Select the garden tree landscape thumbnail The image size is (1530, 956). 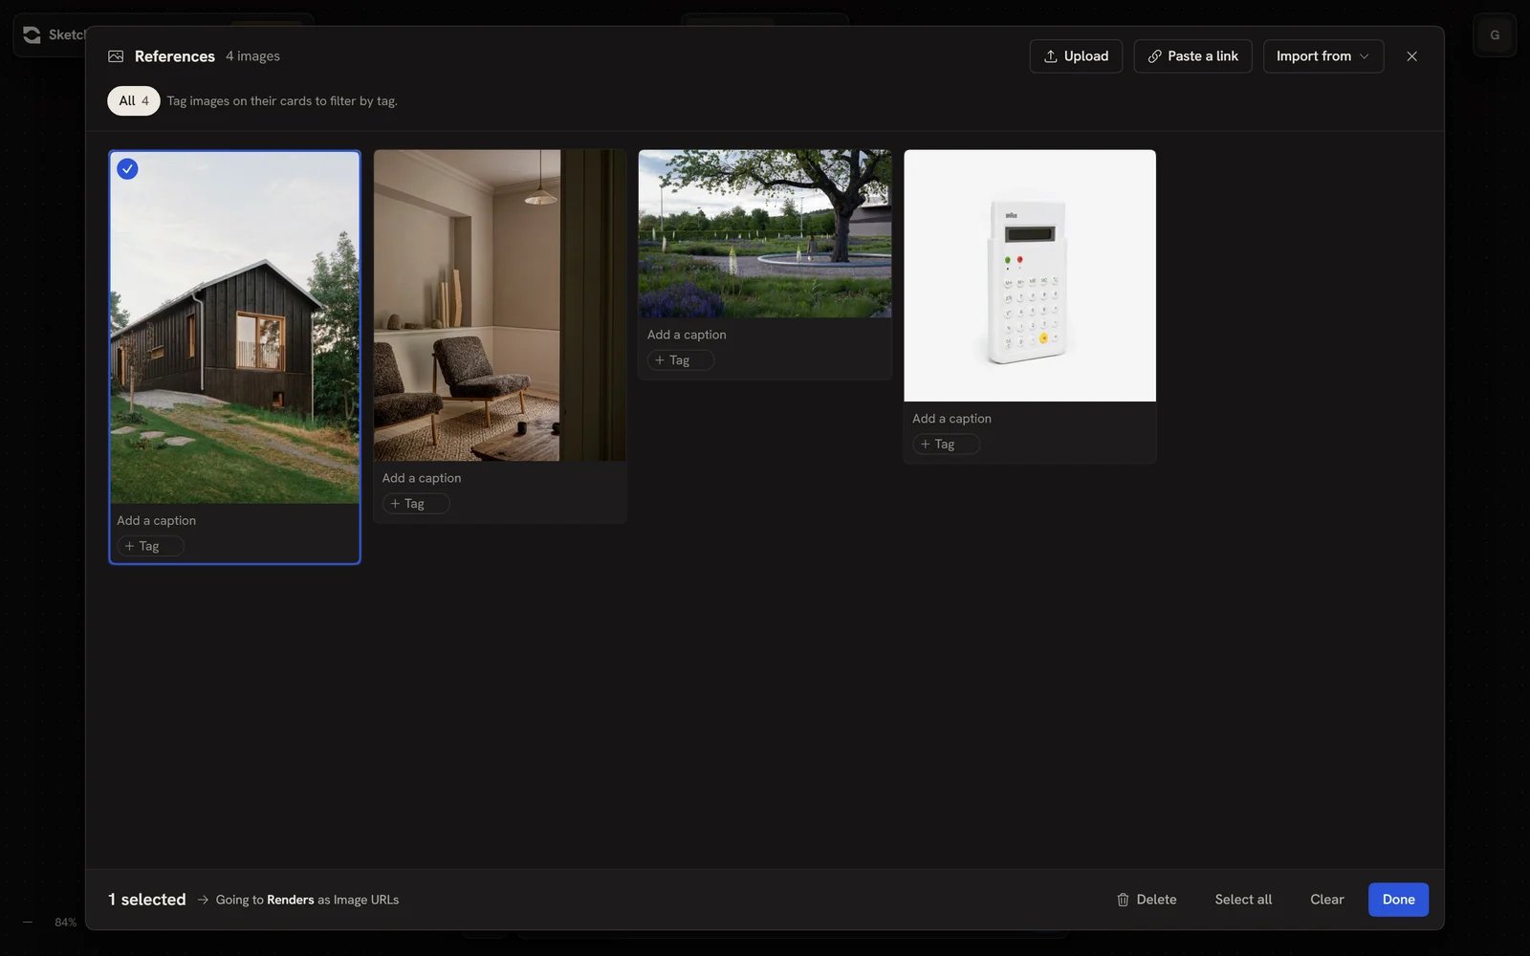click(765, 233)
